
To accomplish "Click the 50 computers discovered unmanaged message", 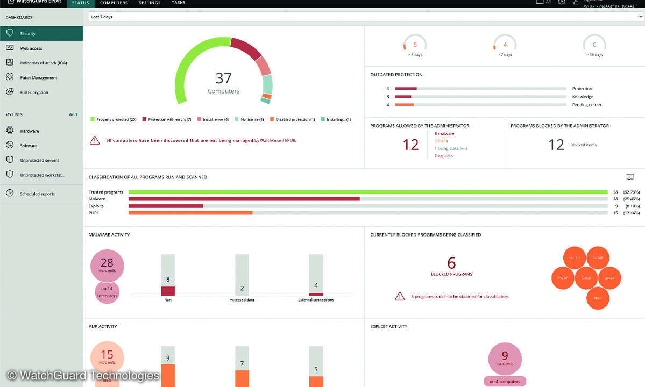I will pos(201,140).
